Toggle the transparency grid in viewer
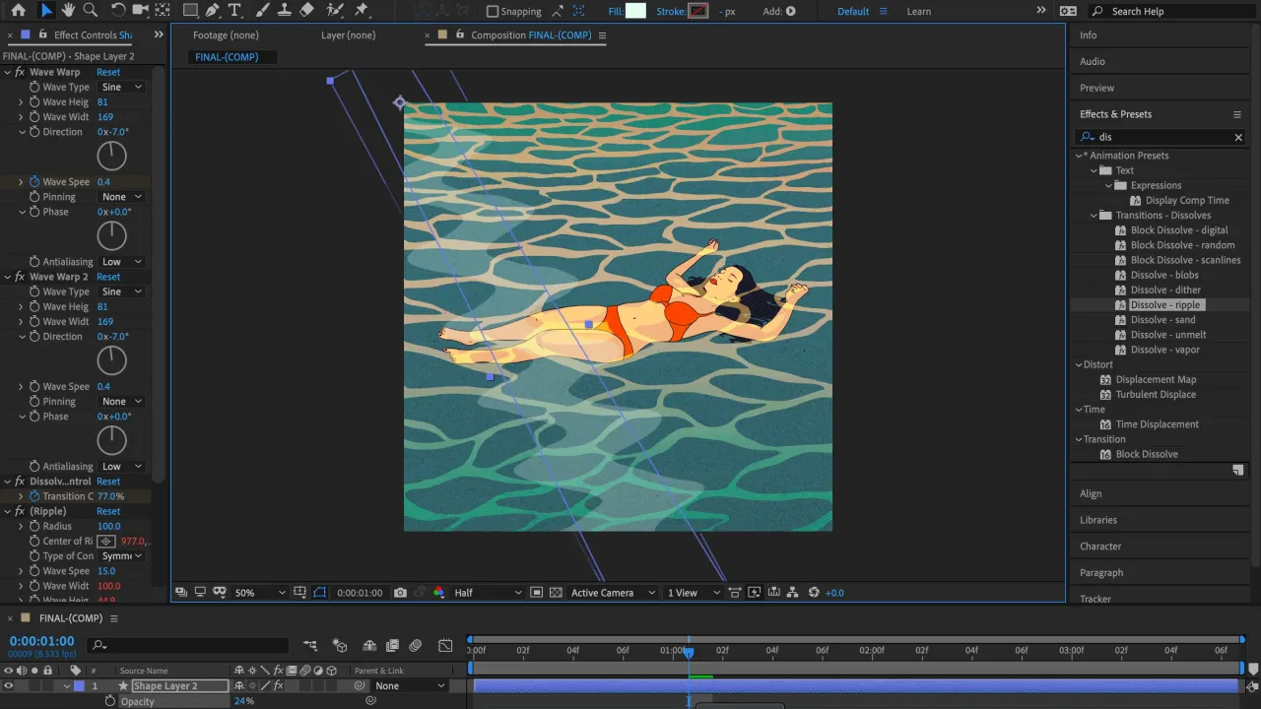 (x=556, y=593)
